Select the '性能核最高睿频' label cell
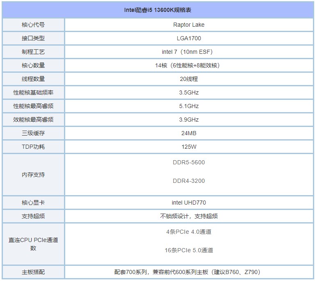Image resolution: width=315 pixels, height=281 pixels. [33, 106]
